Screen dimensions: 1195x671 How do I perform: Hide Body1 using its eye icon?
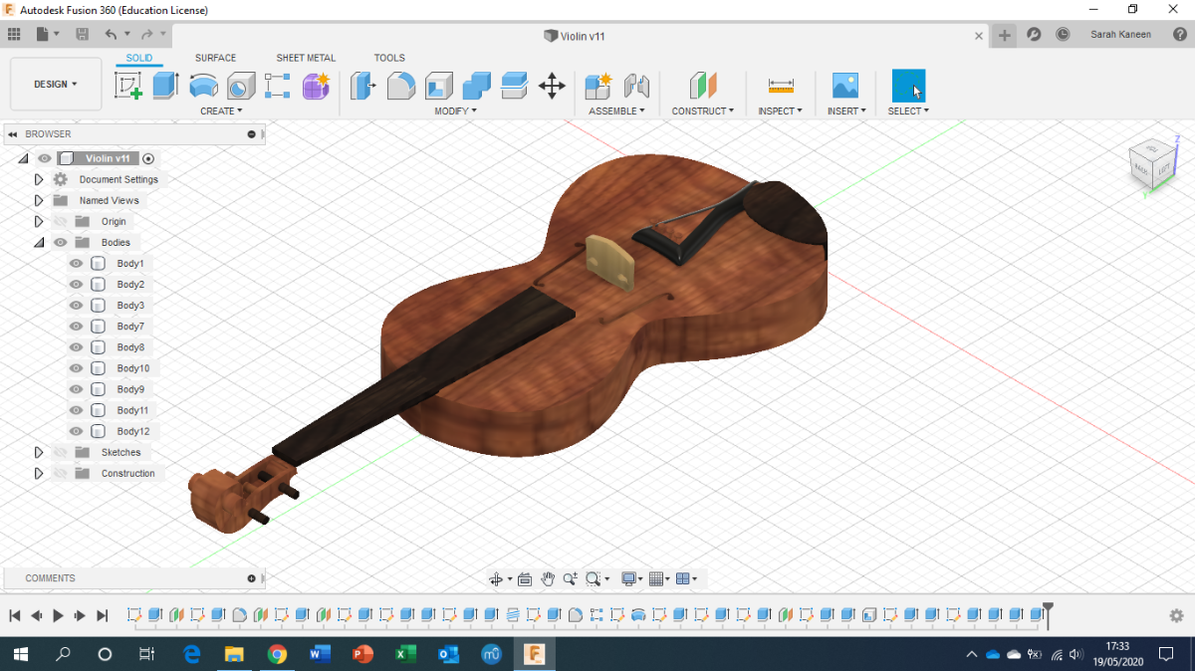(76, 264)
